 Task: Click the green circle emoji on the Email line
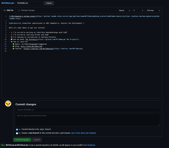point(13,44)
